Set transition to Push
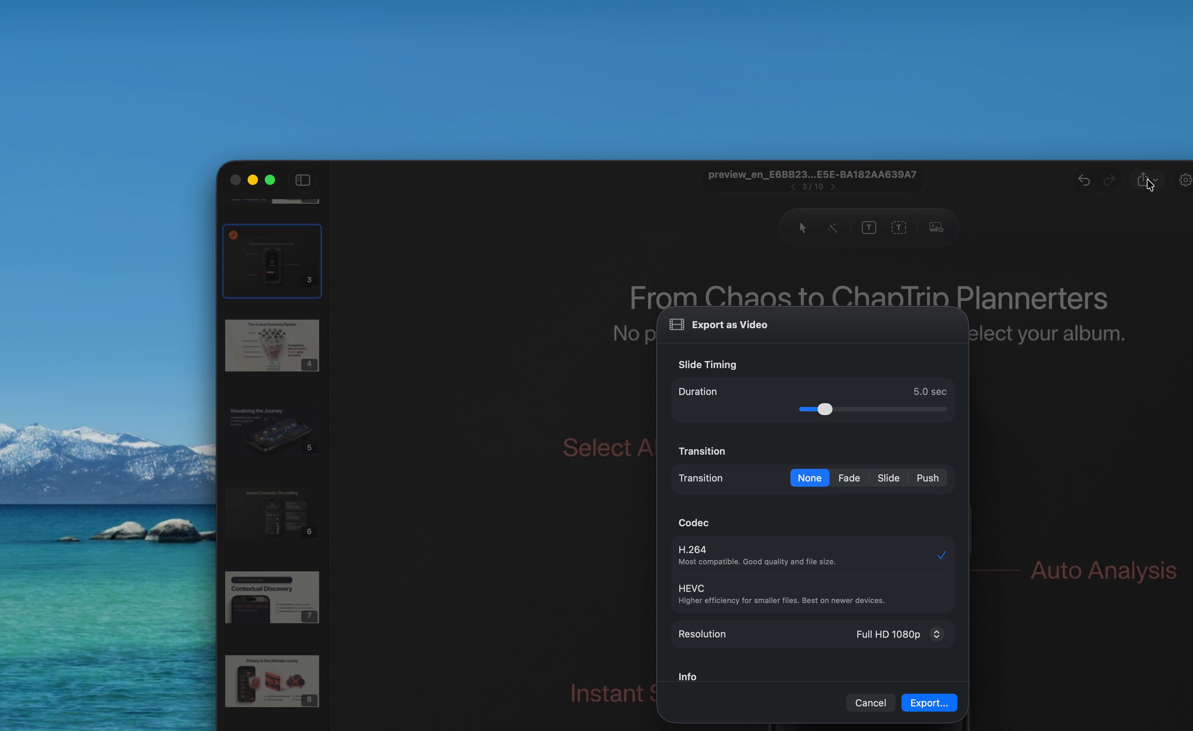This screenshot has height=731, width=1193. [x=927, y=478]
